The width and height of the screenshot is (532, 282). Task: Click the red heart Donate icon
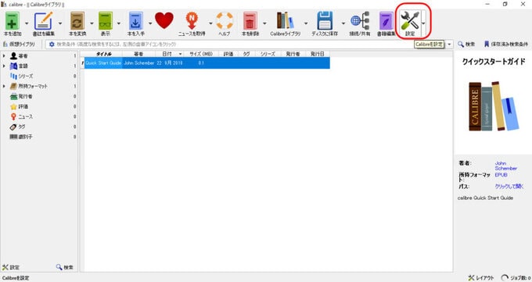164,20
